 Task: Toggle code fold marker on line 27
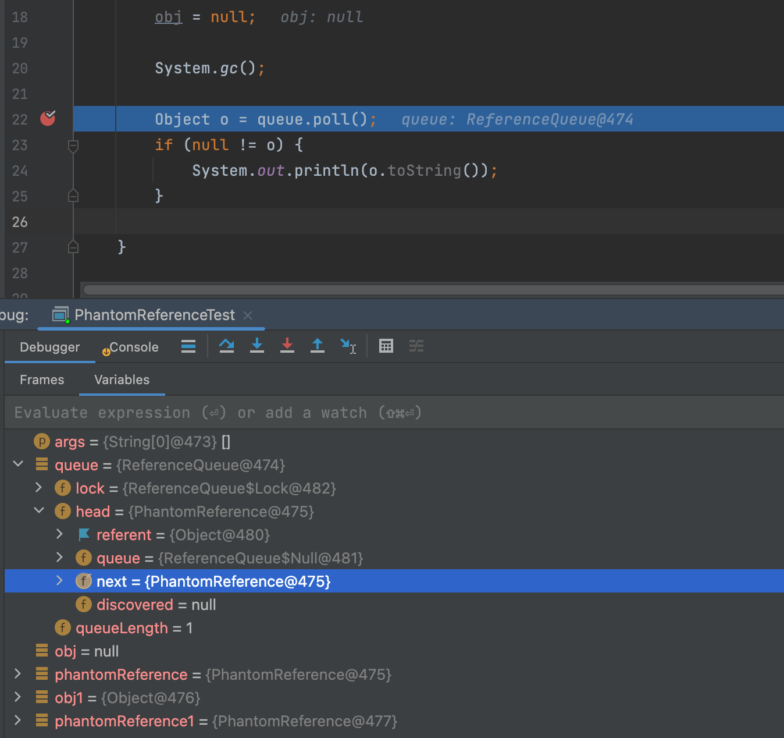pyautogui.click(x=73, y=247)
